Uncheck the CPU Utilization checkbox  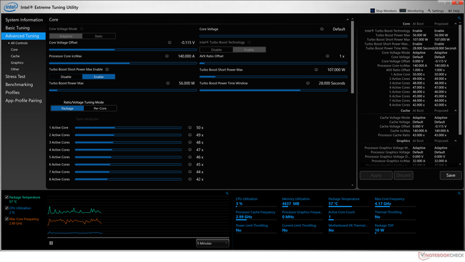click(x=7, y=207)
